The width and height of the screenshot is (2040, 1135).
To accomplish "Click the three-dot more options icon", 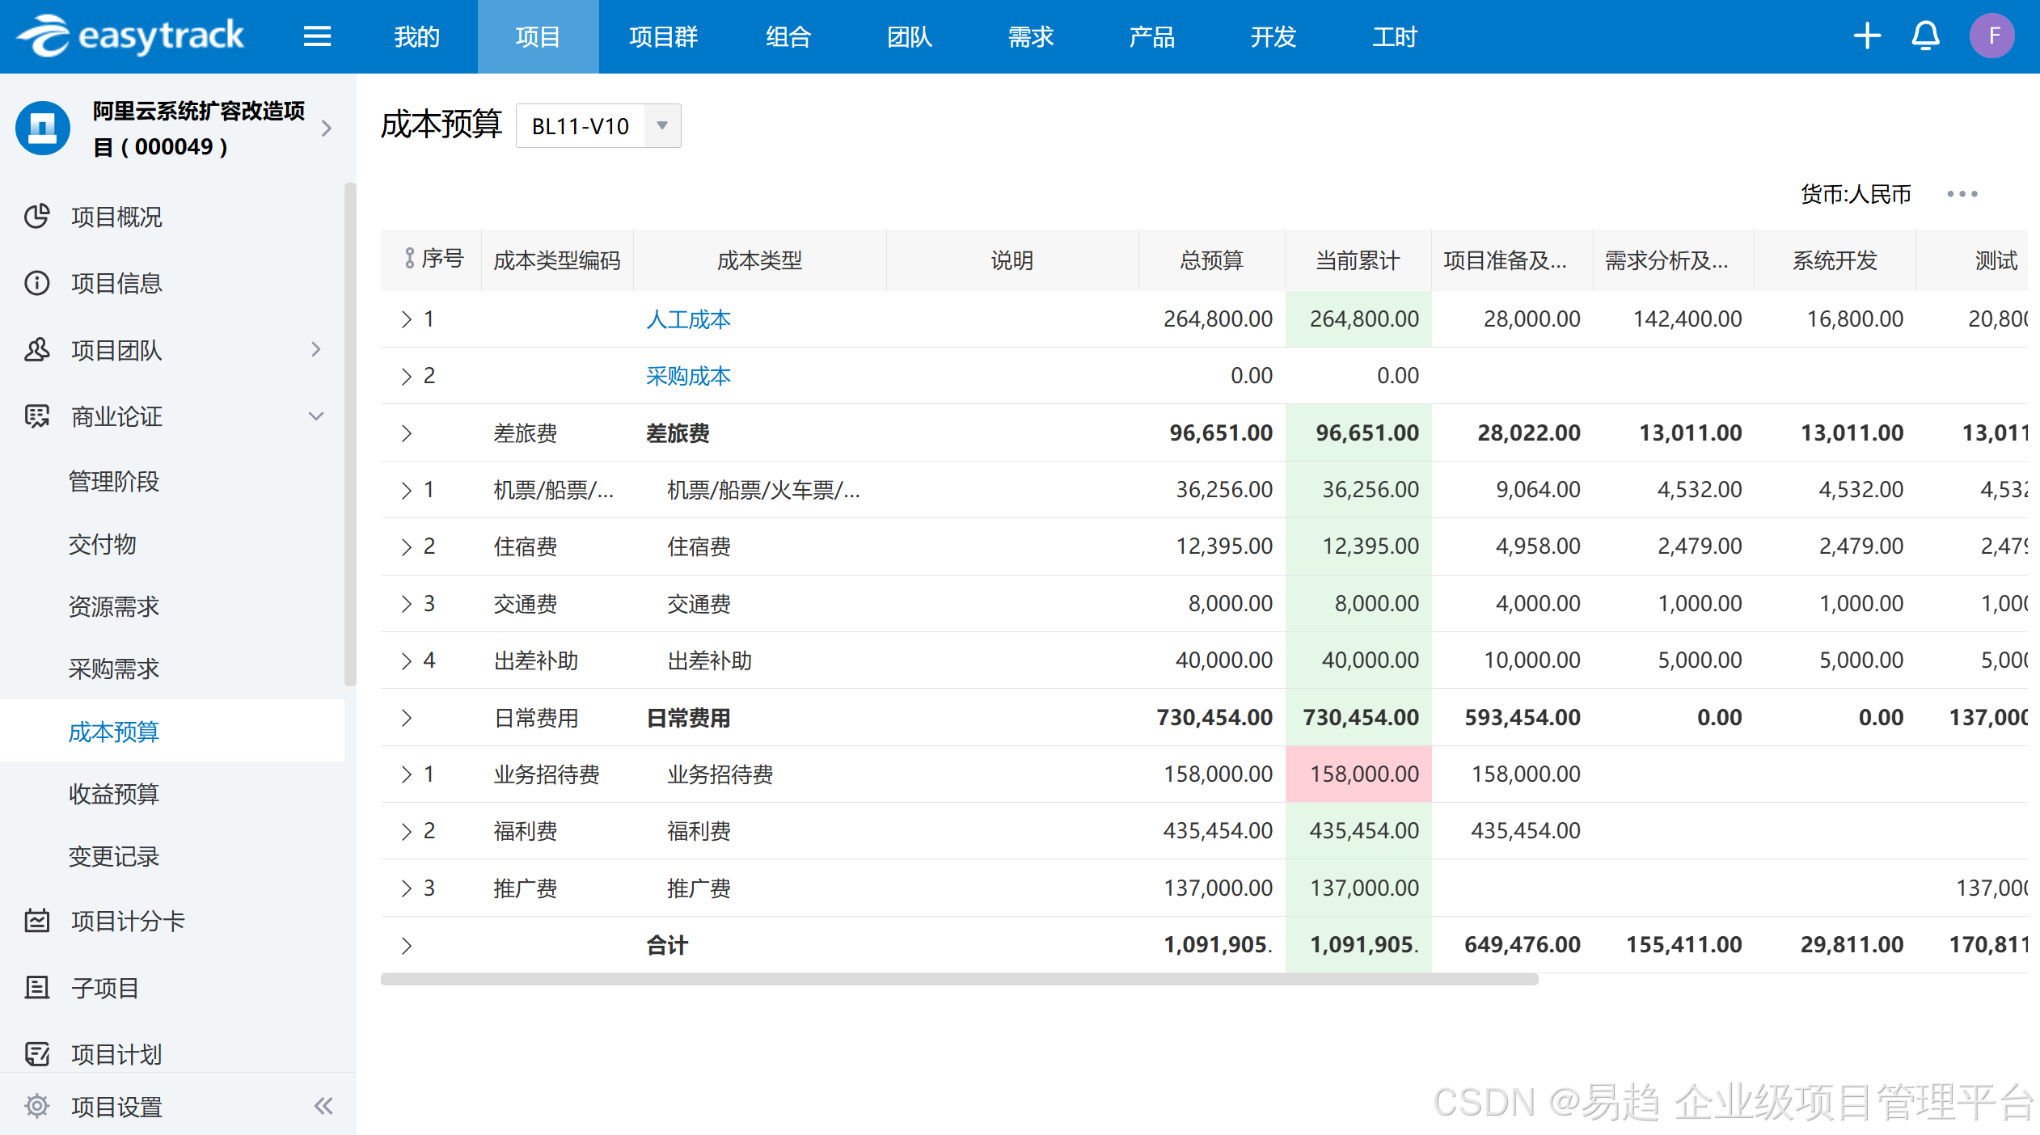I will (x=1962, y=194).
